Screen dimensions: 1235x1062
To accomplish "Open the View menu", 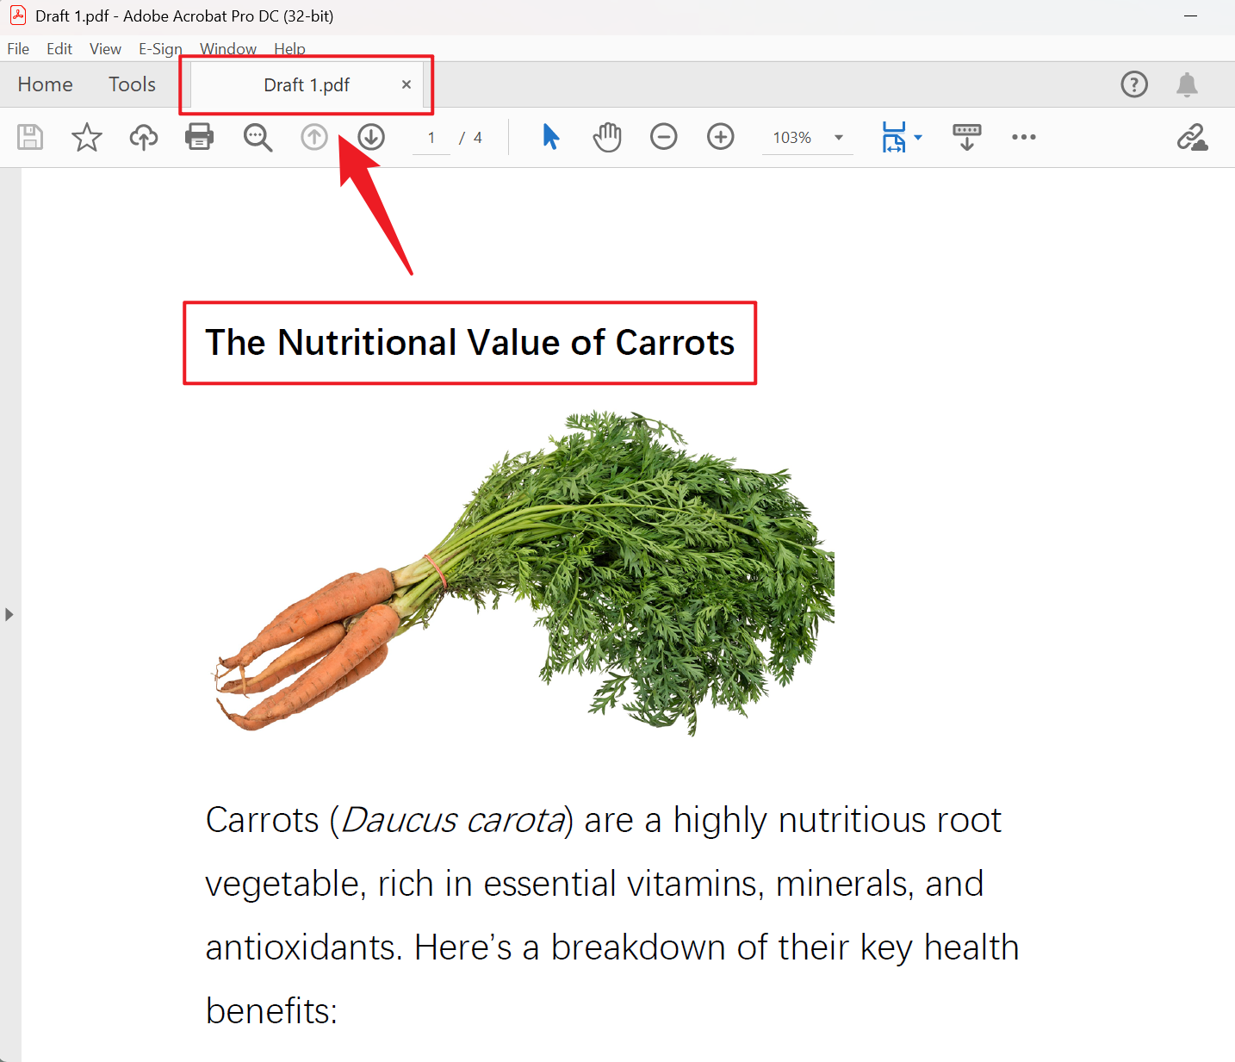I will (x=105, y=49).
